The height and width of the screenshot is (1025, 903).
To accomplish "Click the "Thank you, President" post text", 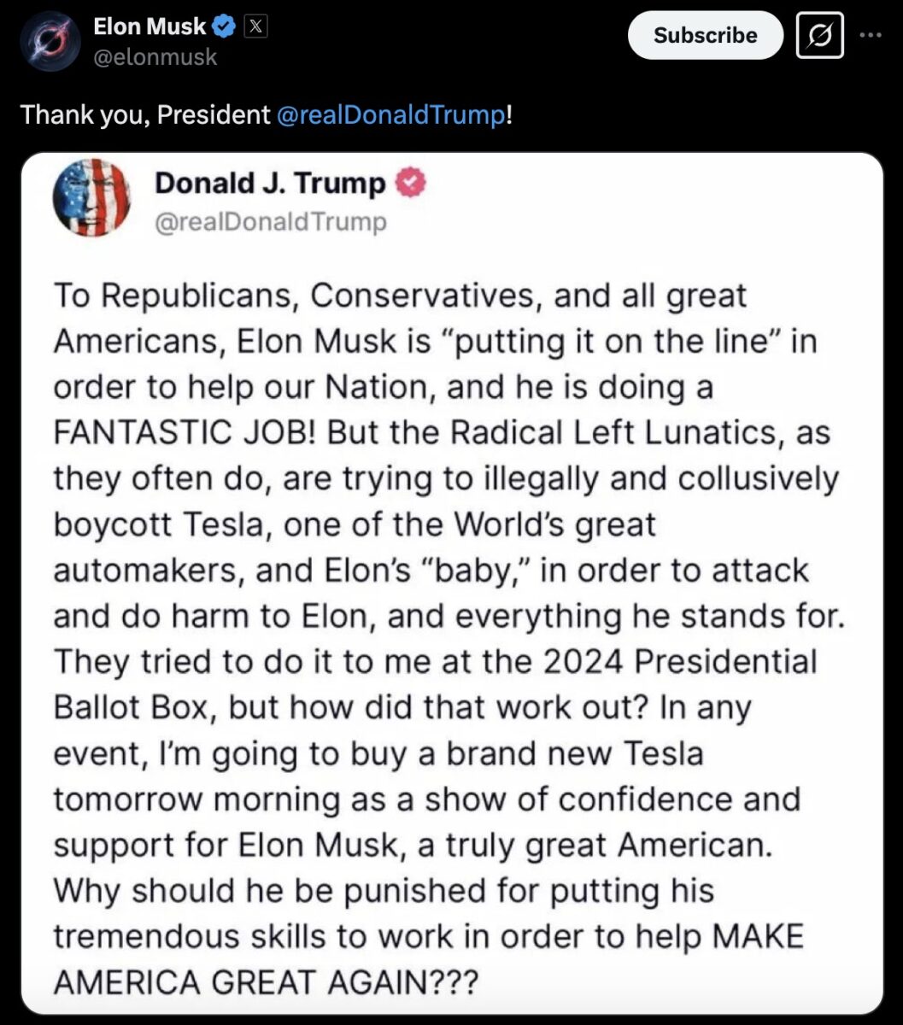I will pyautogui.click(x=144, y=114).
